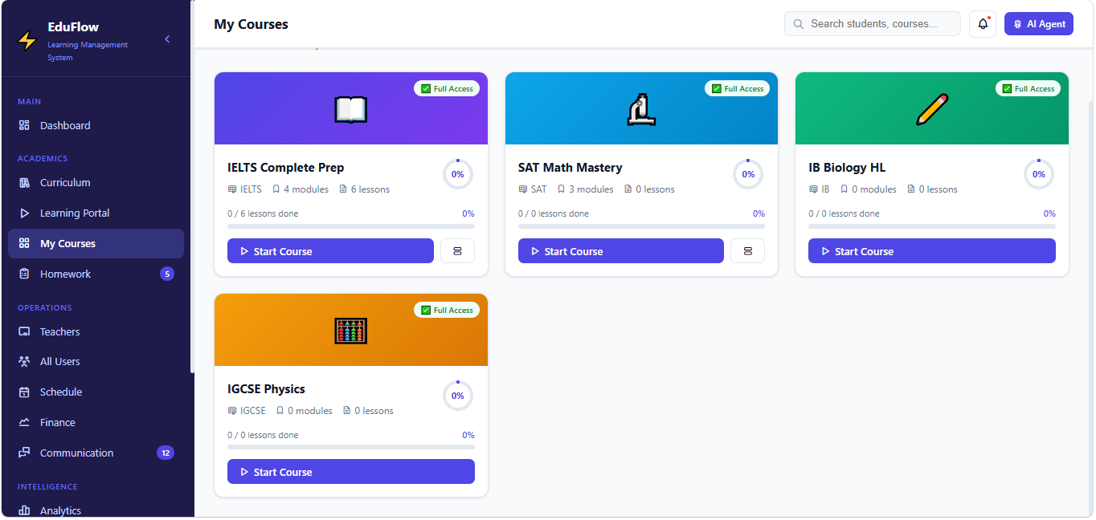Click the Analytics bar chart icon
The image size is (1096, 520).
point(24,510)
